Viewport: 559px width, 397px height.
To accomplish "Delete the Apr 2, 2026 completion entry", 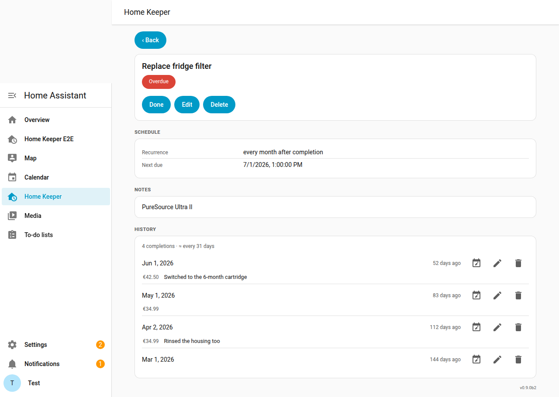I will click(518, 327).
